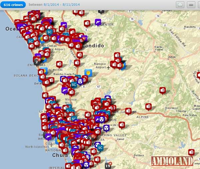The width and height of the screenshot is (200, 169).
Task: Select the purple mask marker above Spring Valley
Action: click(106, 128)
